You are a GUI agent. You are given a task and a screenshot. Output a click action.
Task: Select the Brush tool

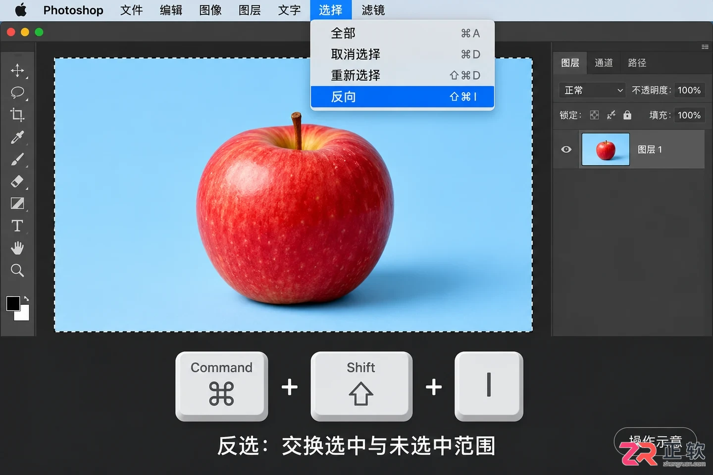tap(17, 159)
